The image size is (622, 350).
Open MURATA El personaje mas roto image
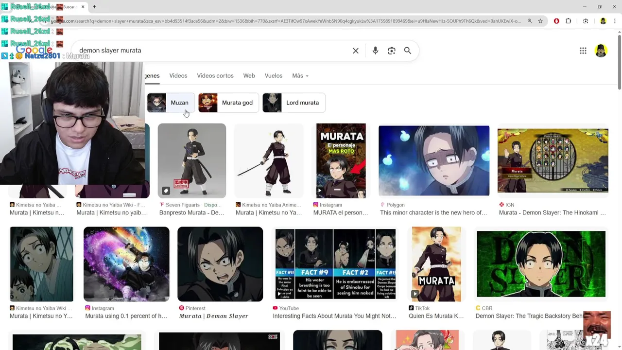341,160
